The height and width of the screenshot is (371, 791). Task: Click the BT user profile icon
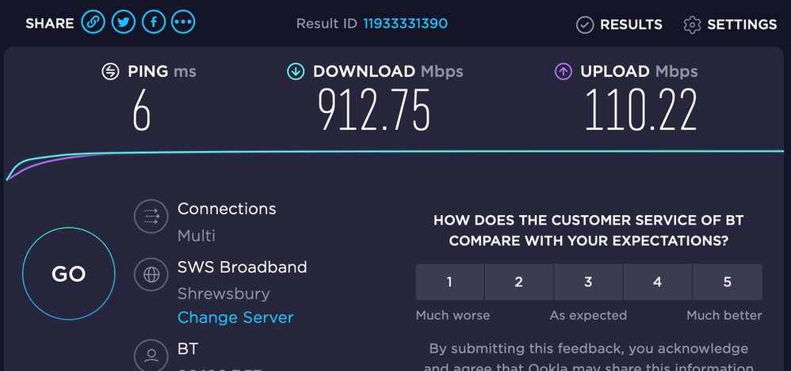[149, 354]
